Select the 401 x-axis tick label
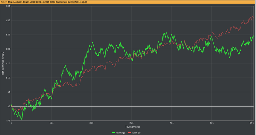 [172, 123]
